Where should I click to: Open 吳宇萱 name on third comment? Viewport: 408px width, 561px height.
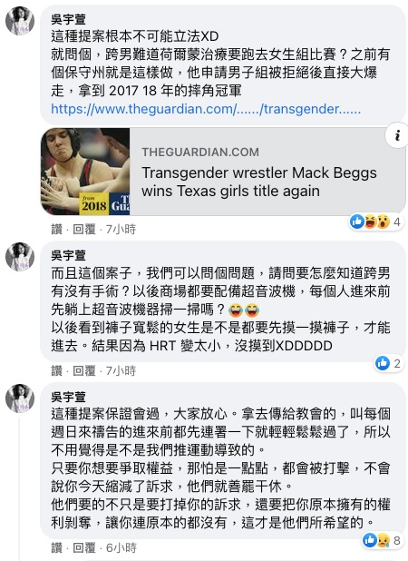[x=69, y=397]
